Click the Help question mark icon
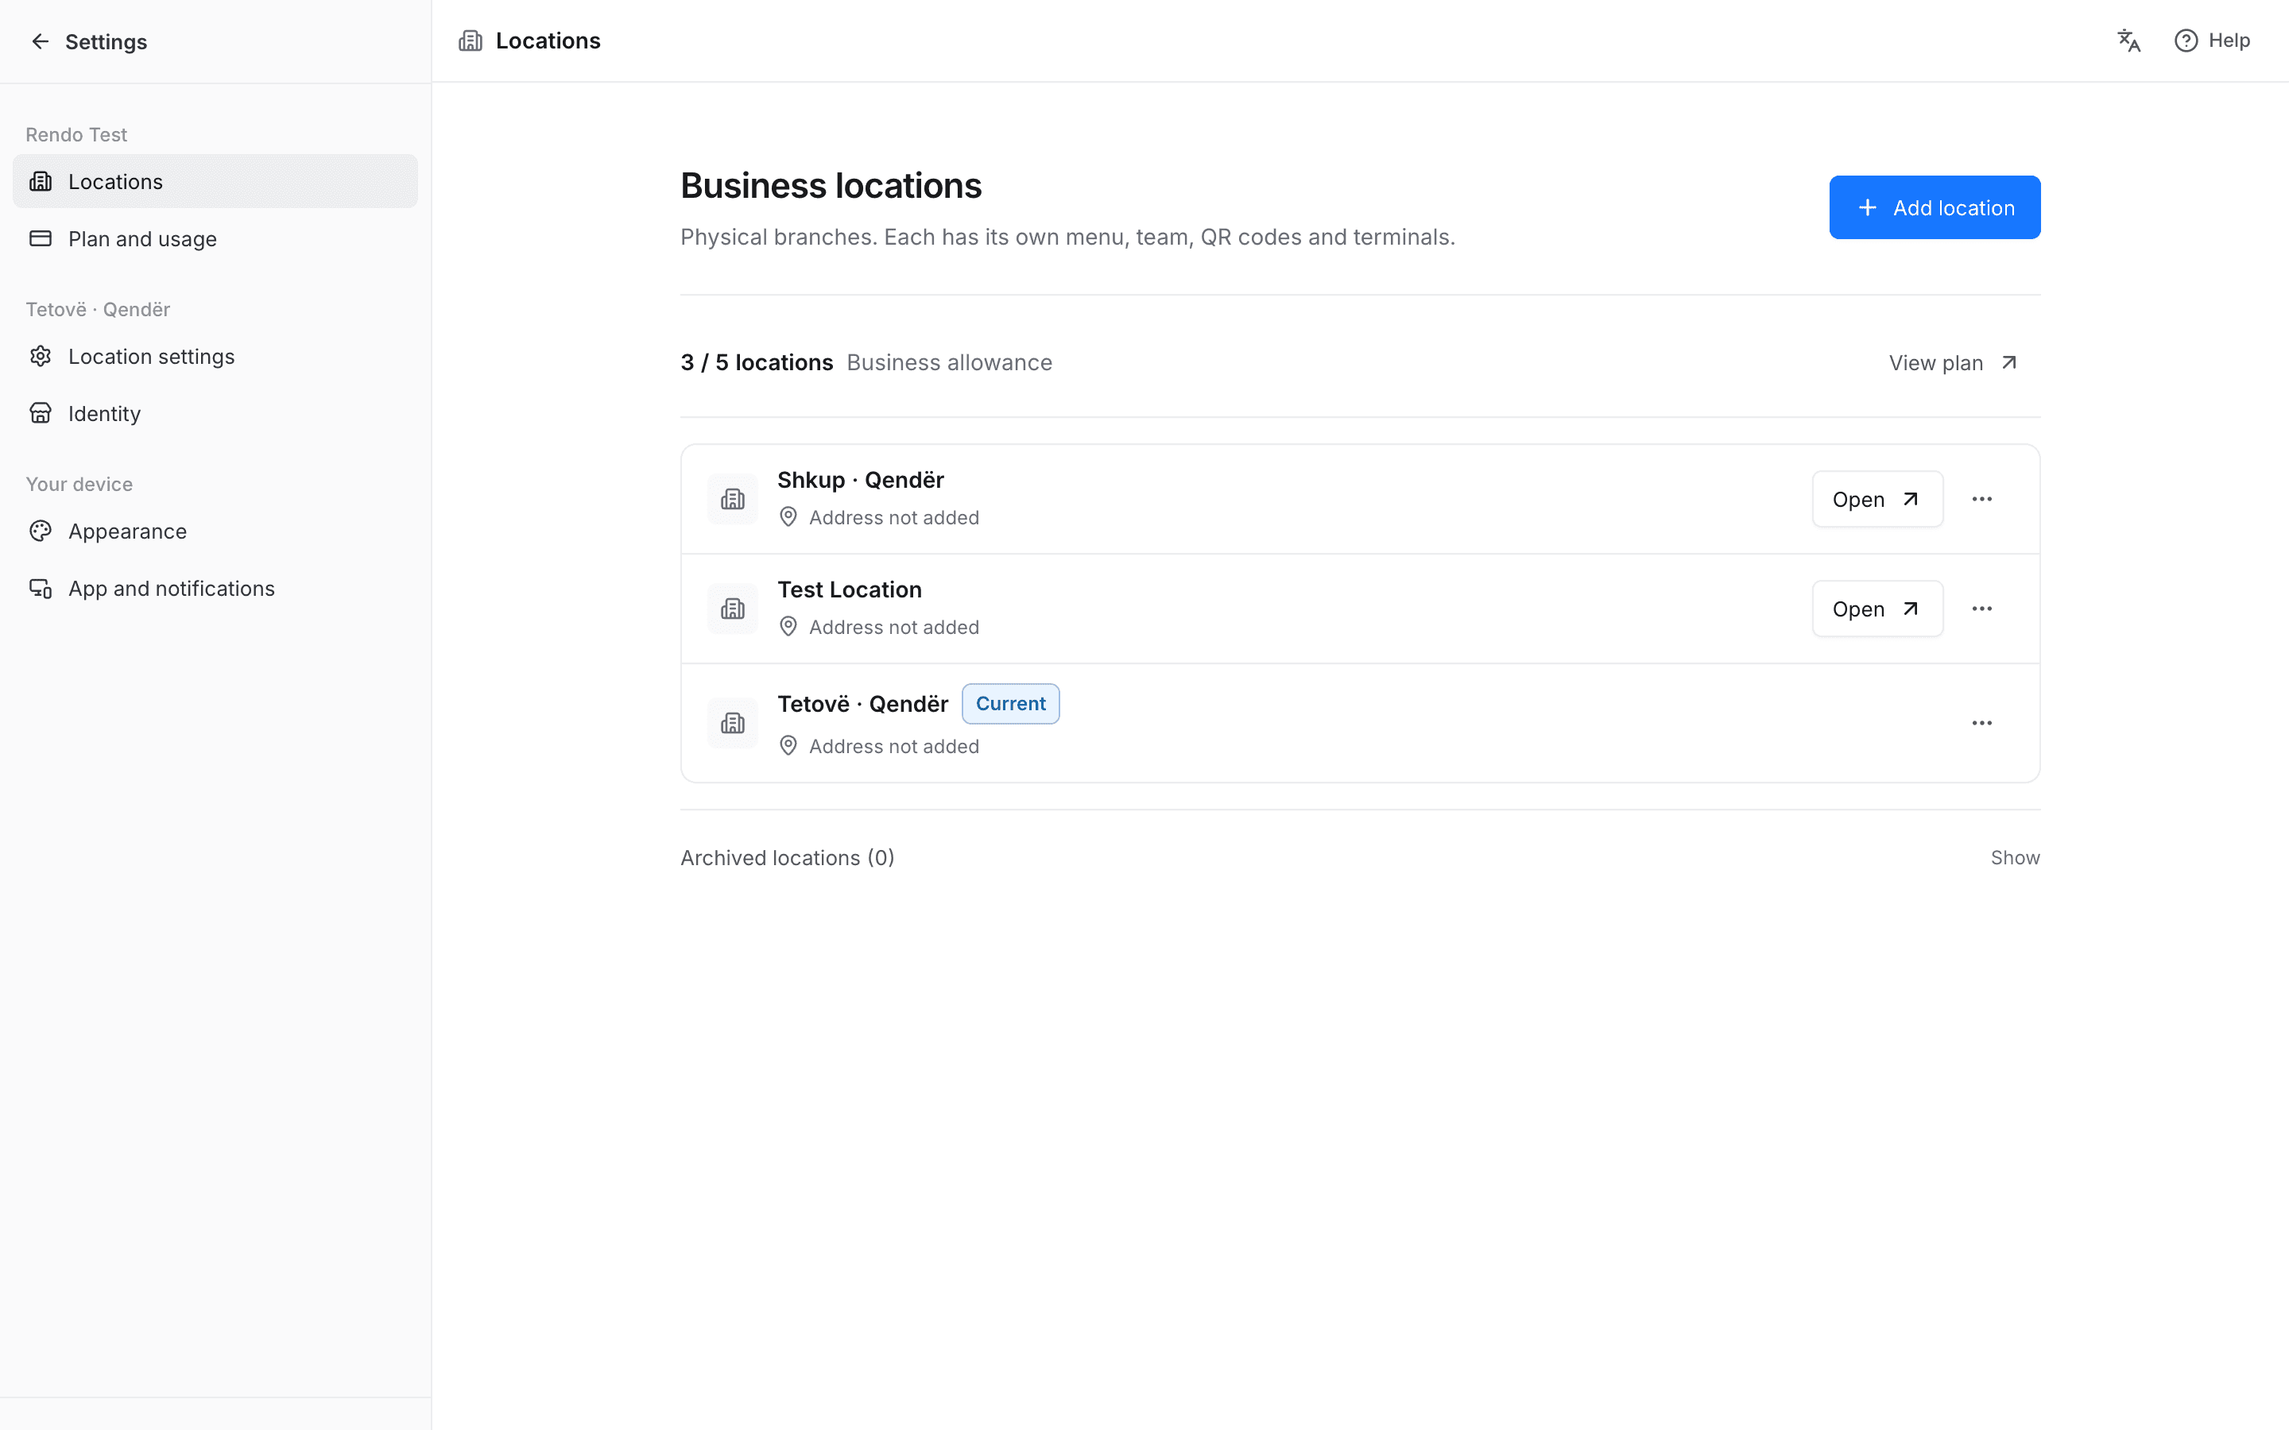This screenshot has height=1430, width=2289. (2185, 41)
